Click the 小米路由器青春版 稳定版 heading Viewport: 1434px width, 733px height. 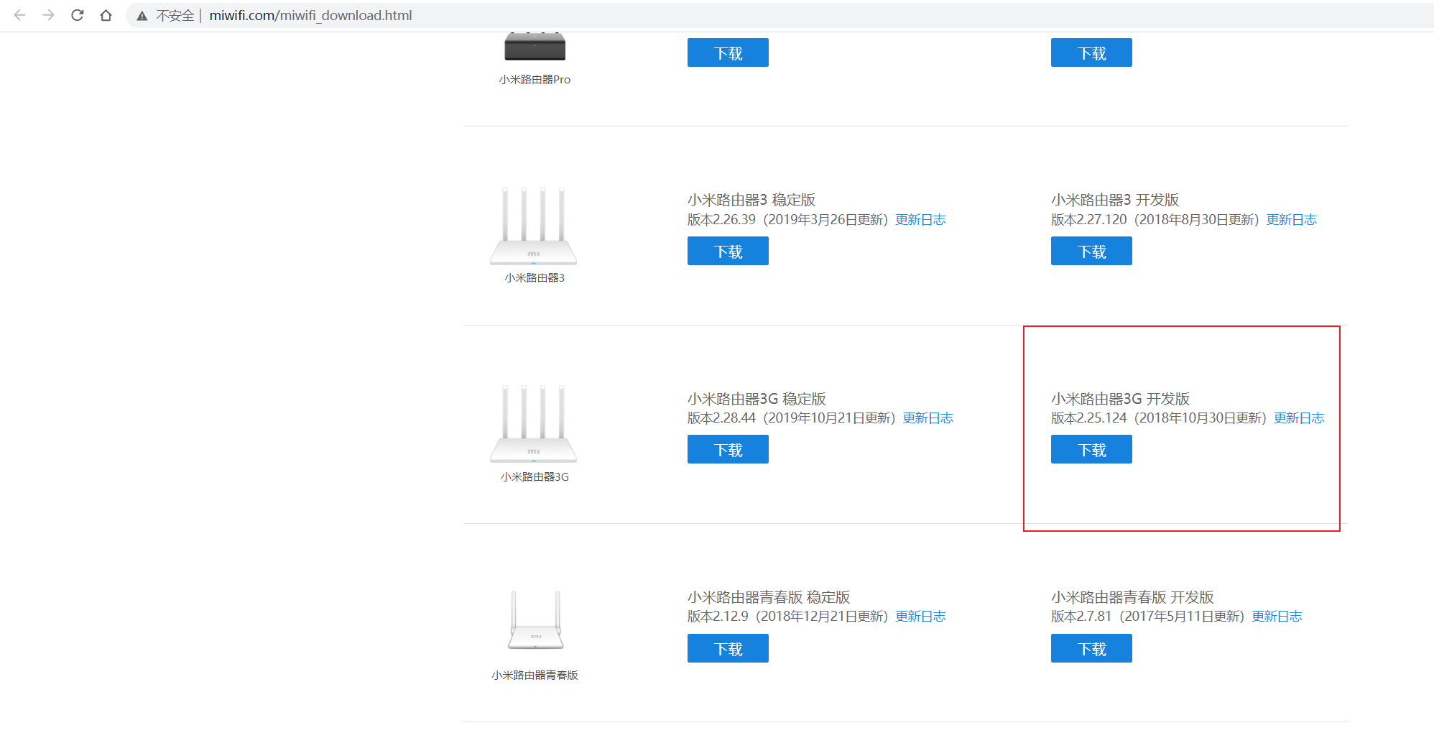[x=769, y=597]
